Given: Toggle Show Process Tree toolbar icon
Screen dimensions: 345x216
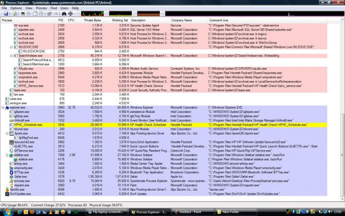Looking at the screenshot, I should click(x=29, y=14).
